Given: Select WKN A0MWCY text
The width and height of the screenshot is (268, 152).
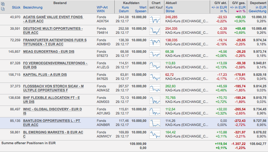Looking at the screenshot, I should click(x=104, y=136).
